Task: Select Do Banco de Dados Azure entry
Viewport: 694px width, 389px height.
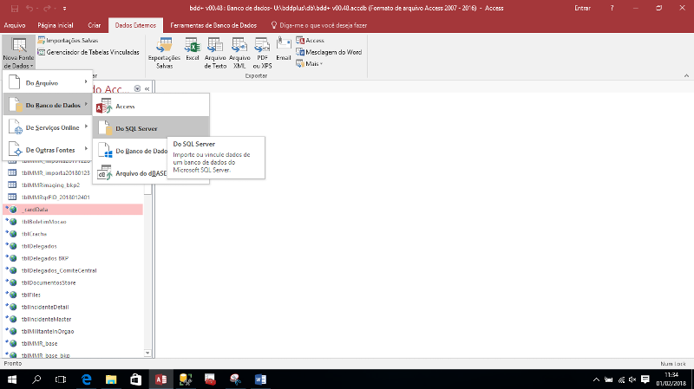Action: coord(131,151)
